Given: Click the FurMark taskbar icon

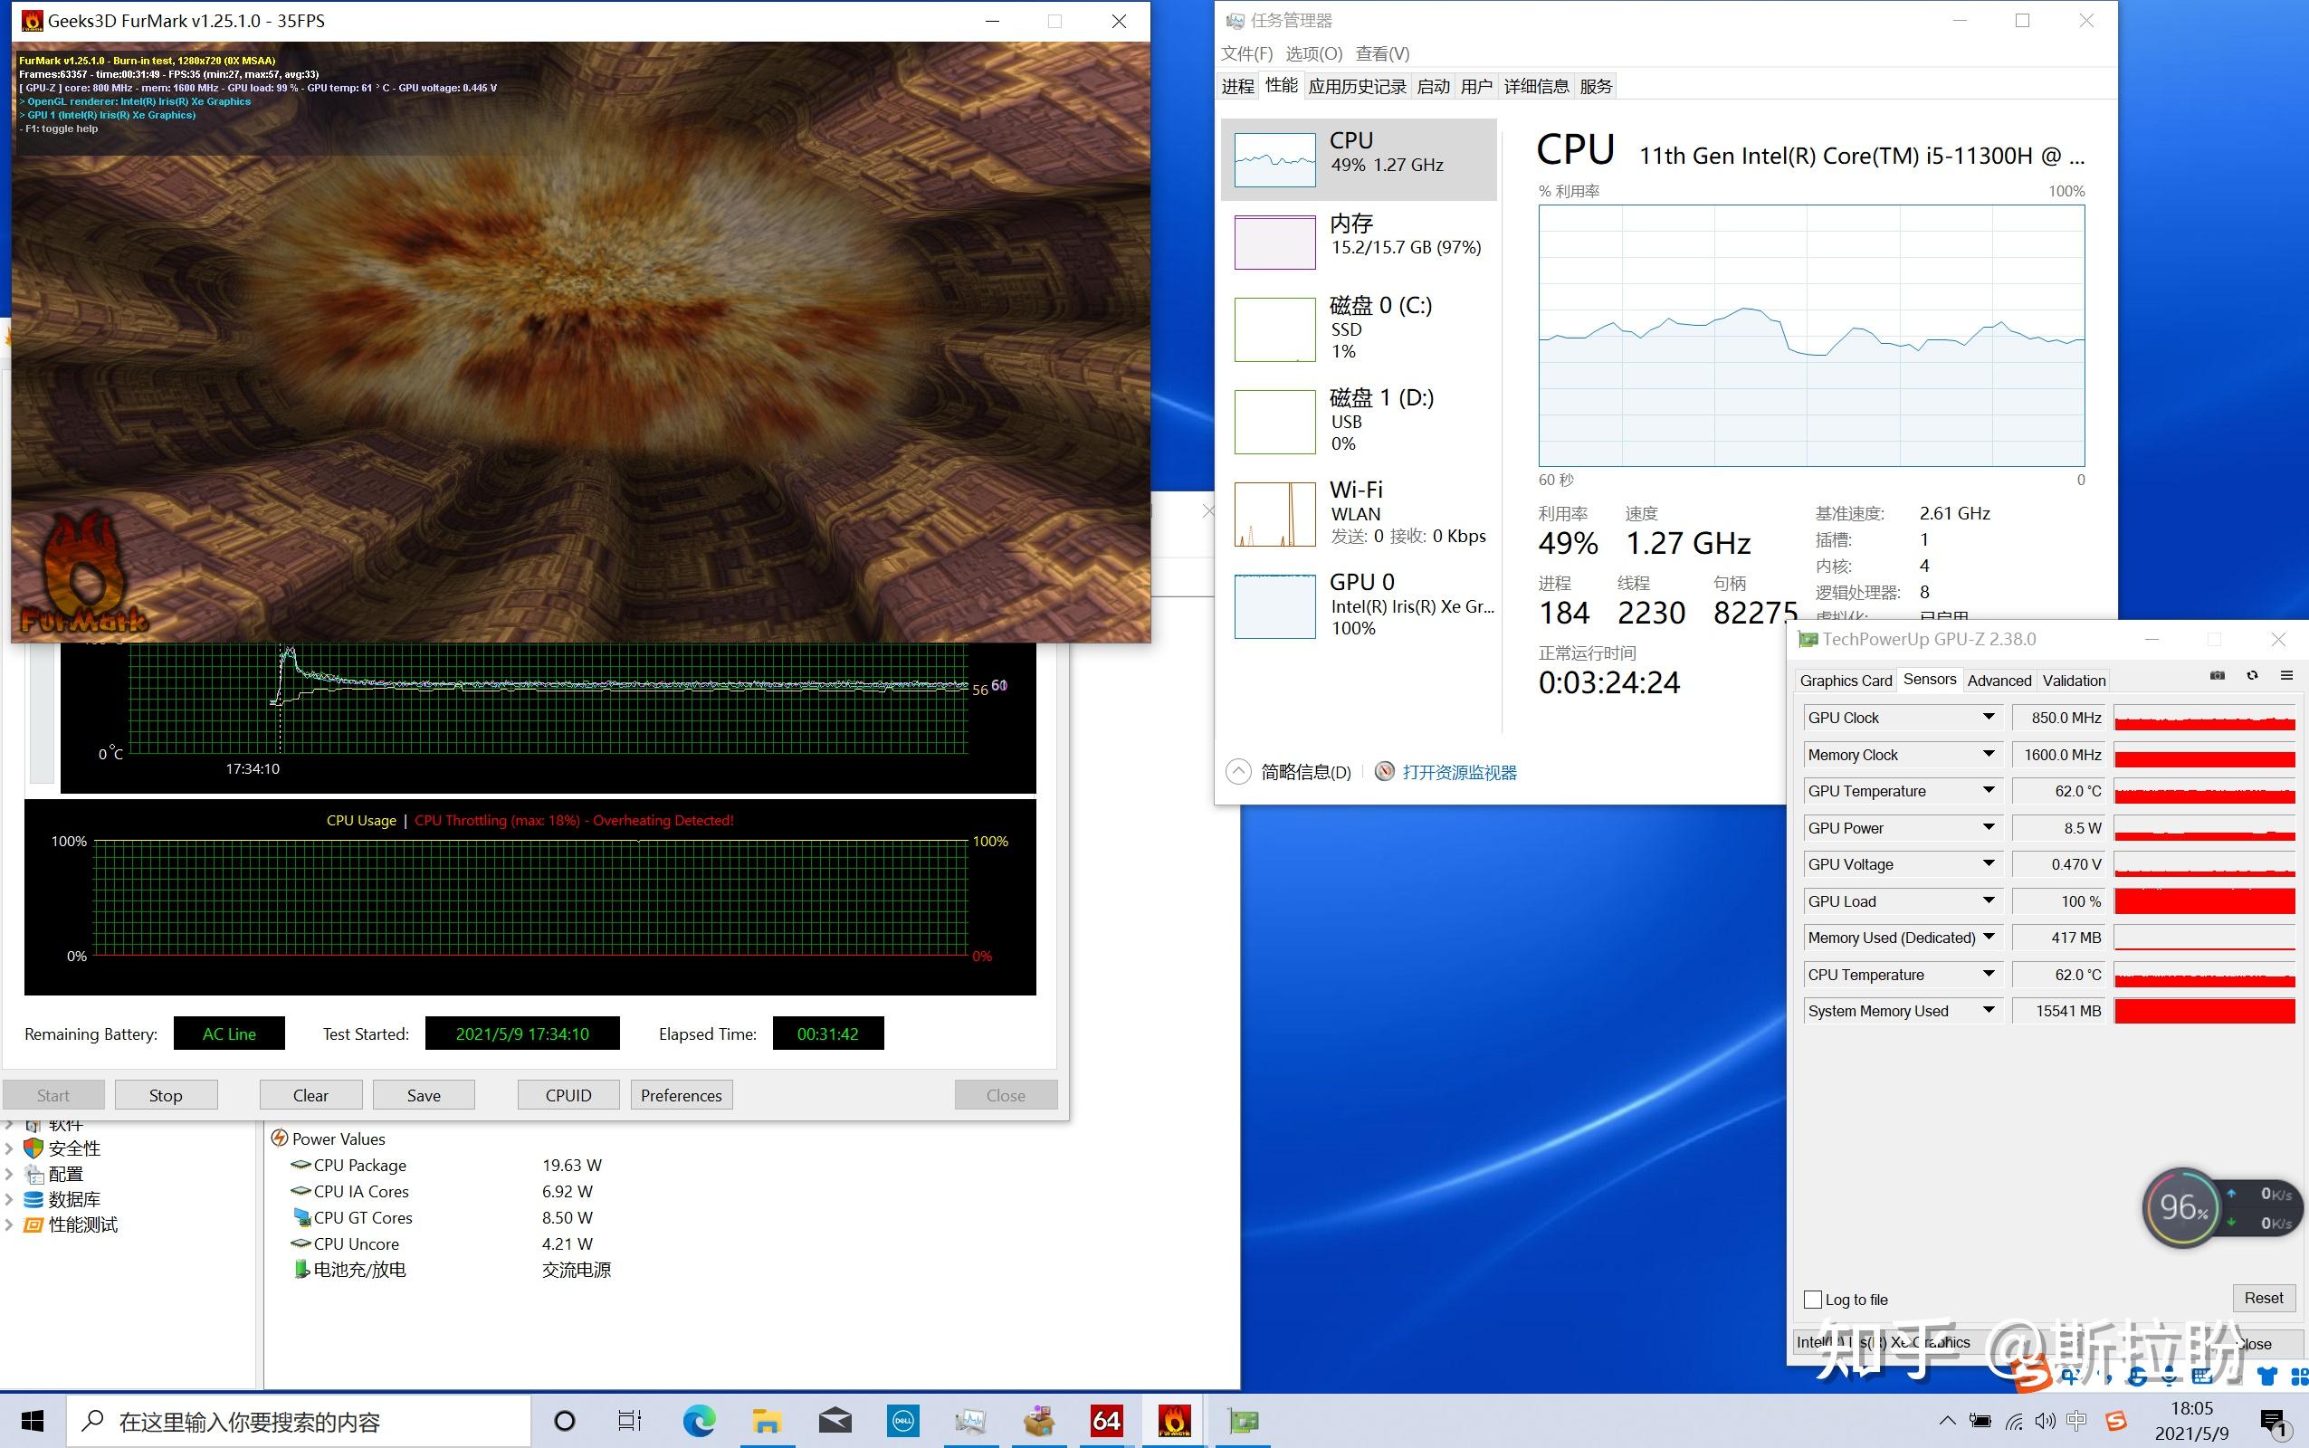Looking at the screenshot, I should tap(1174, 1421).
